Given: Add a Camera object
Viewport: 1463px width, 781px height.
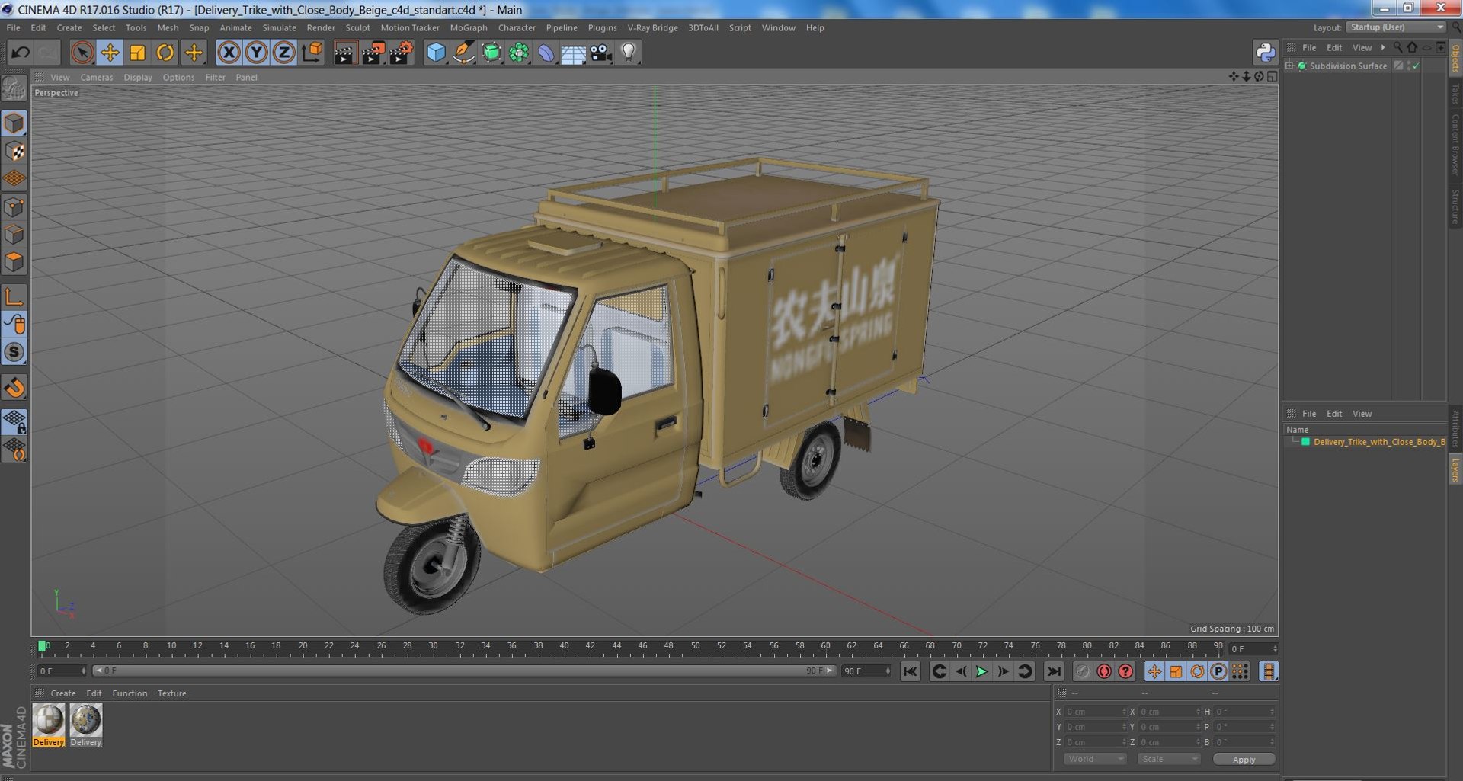Looking at the screenshot, I should [x=600, y=53].
